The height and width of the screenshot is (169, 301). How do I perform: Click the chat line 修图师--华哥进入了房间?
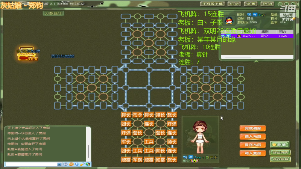coord(26,133)
